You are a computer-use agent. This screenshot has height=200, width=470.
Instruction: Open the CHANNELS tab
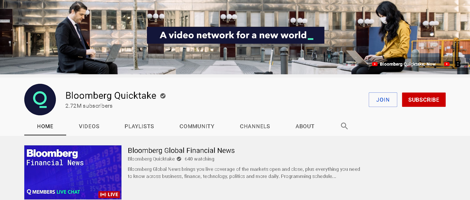(x=255, y=126)
